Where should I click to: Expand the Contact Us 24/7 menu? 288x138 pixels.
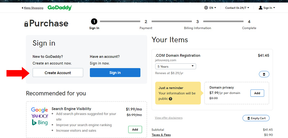pyautogui.click(x=237, y=8)
